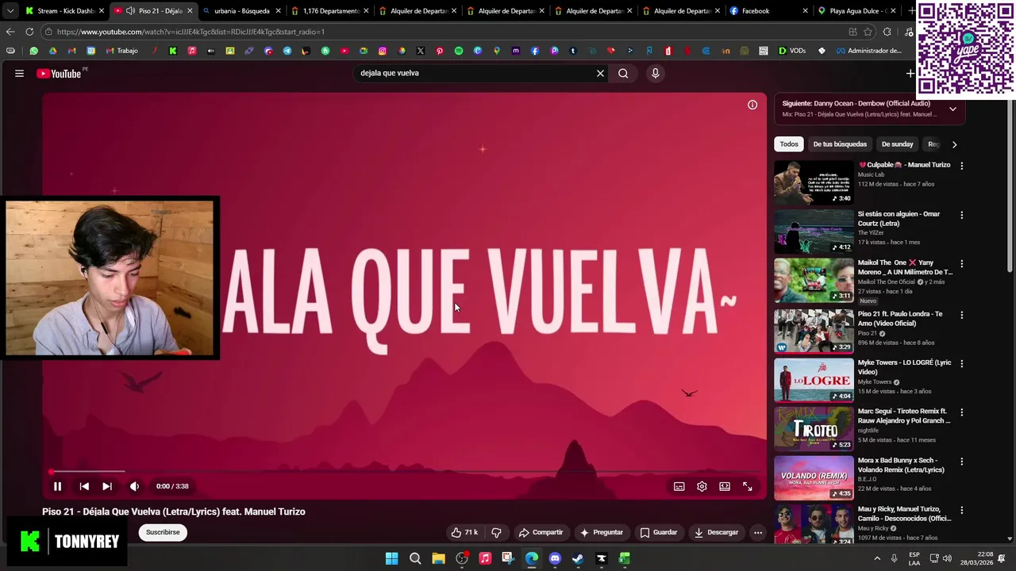Switch to 'urbania - Búsqueda' browser tab

pos(241,11)
